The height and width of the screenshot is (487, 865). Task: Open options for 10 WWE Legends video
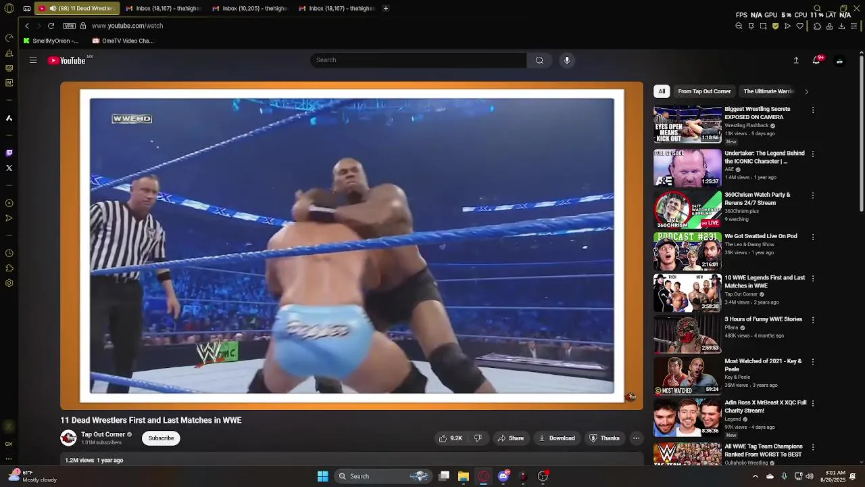click(813, 279)
